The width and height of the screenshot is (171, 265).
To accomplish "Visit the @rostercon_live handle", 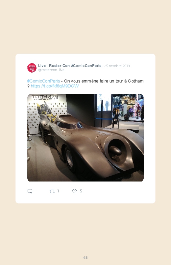I will (x=51, y=70).
